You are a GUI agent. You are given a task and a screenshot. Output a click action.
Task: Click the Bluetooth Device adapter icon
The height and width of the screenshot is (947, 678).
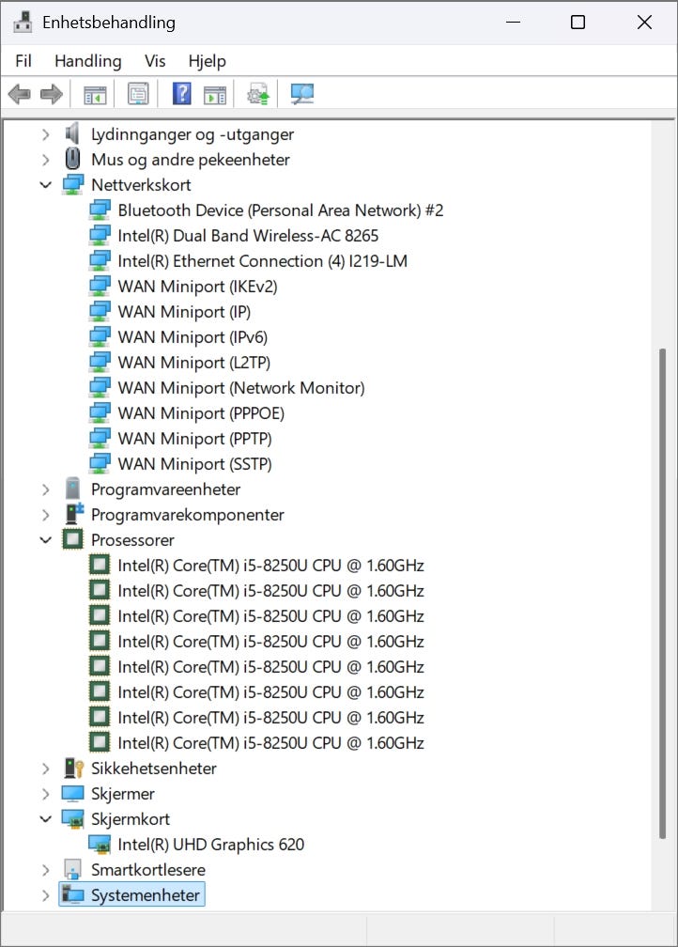coord(100,210)
